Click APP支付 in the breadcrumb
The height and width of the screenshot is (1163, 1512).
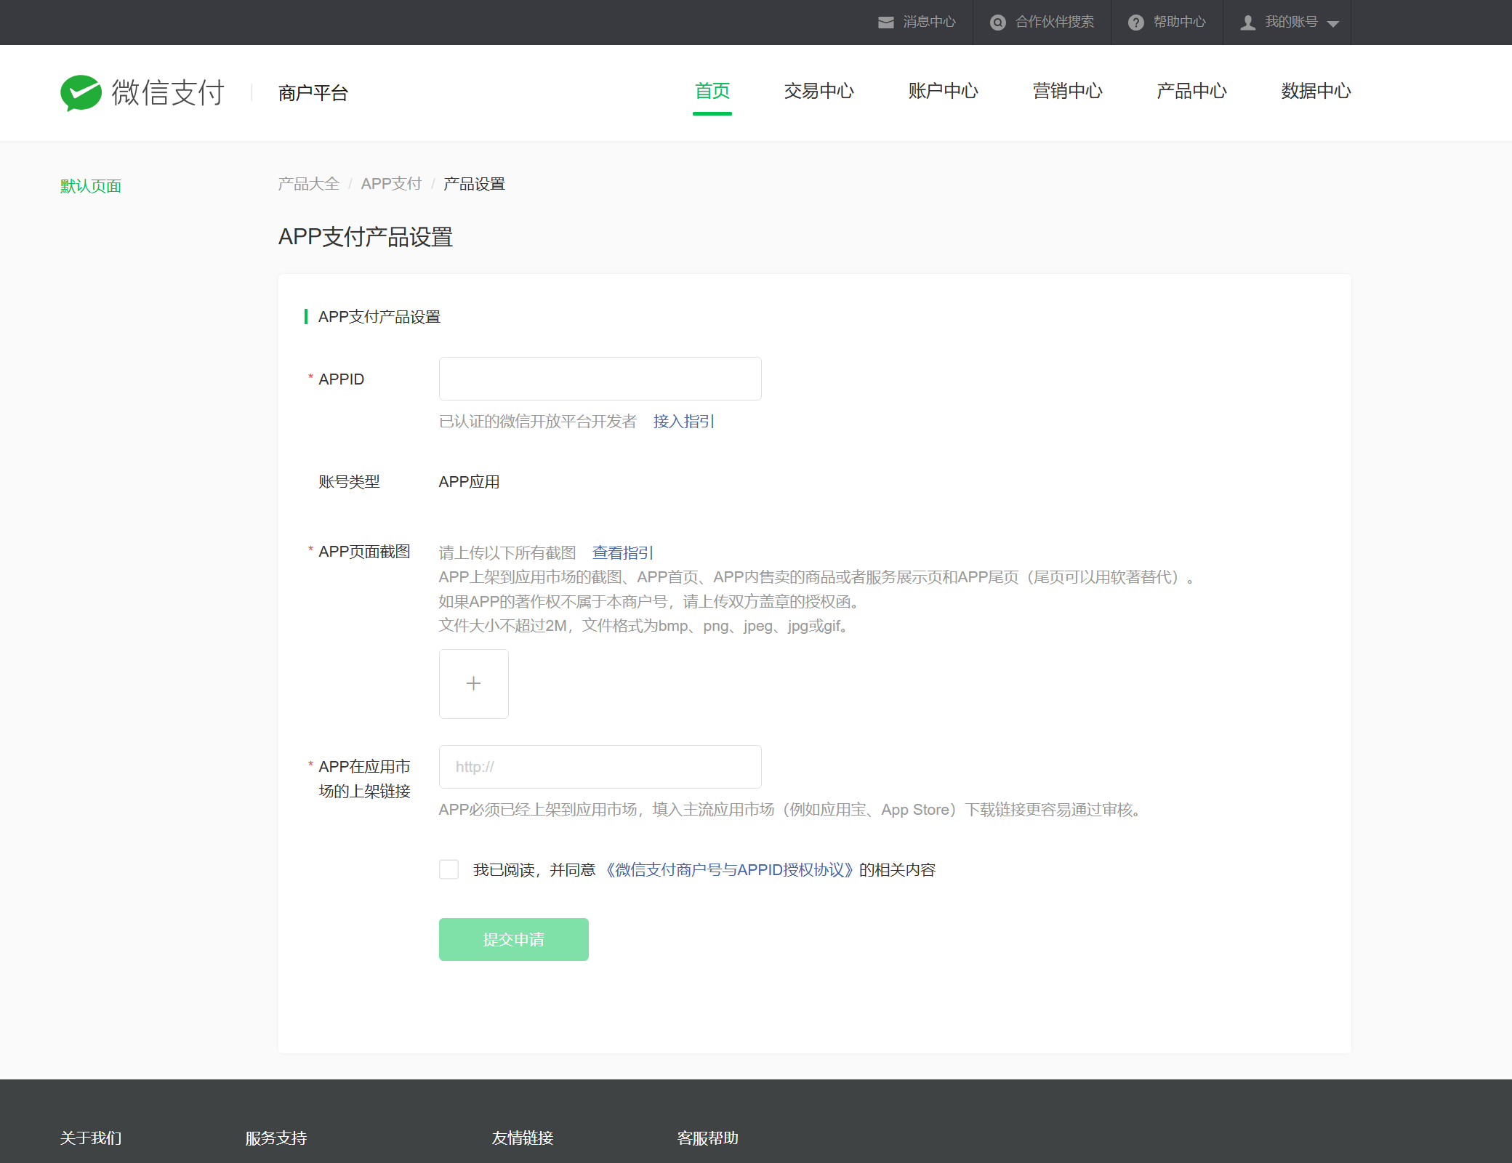tap(391, 184)
